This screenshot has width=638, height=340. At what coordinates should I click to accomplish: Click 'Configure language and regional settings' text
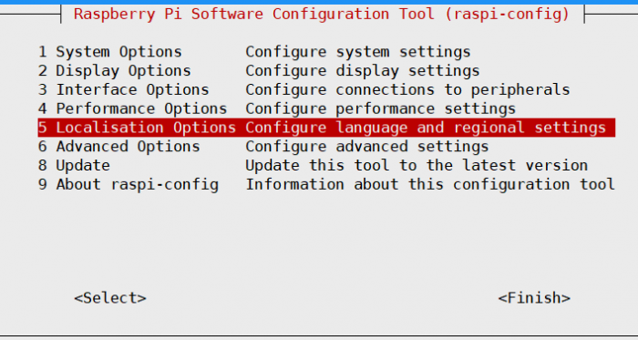click(x=426, y=128)
